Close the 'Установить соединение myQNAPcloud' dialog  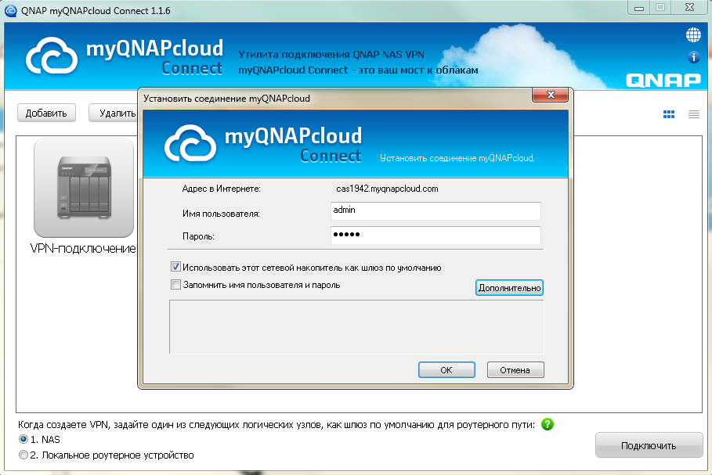point(551,95)
